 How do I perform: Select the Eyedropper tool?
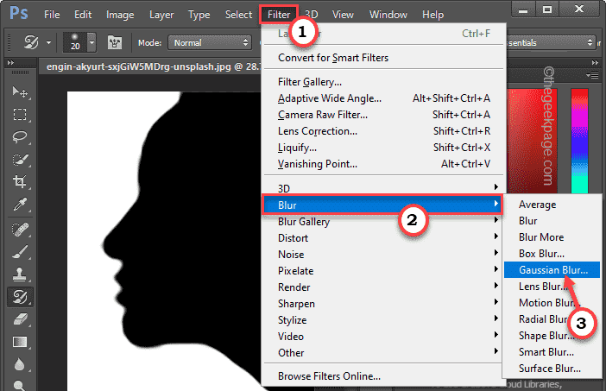pos(19,205)
